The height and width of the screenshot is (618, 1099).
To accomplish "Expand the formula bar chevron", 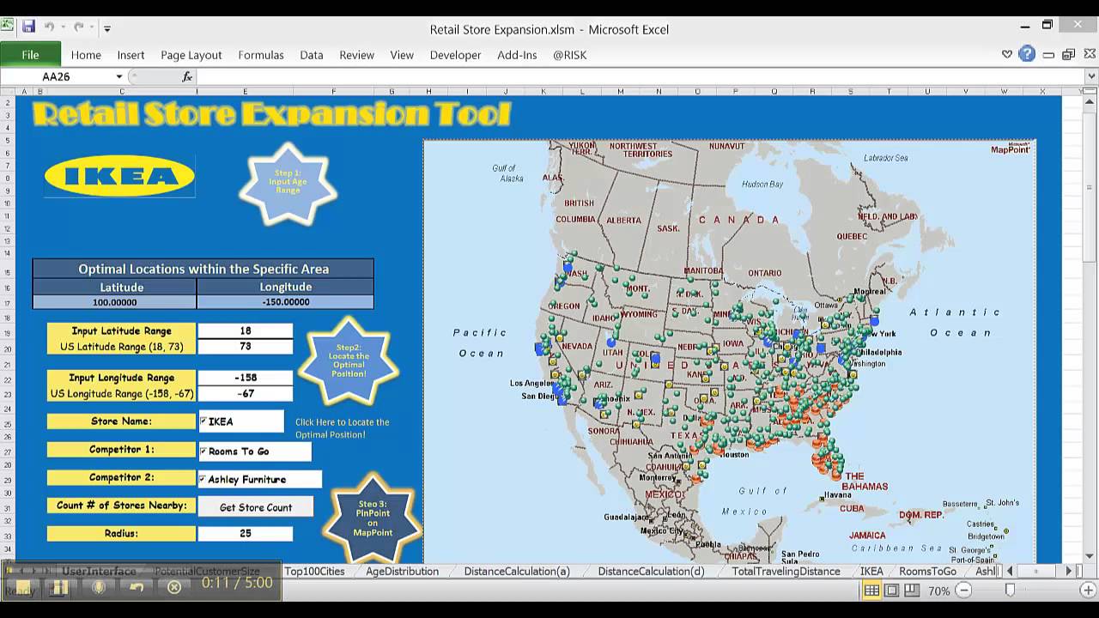I will pyautogui.click(x=1092, y=76).
